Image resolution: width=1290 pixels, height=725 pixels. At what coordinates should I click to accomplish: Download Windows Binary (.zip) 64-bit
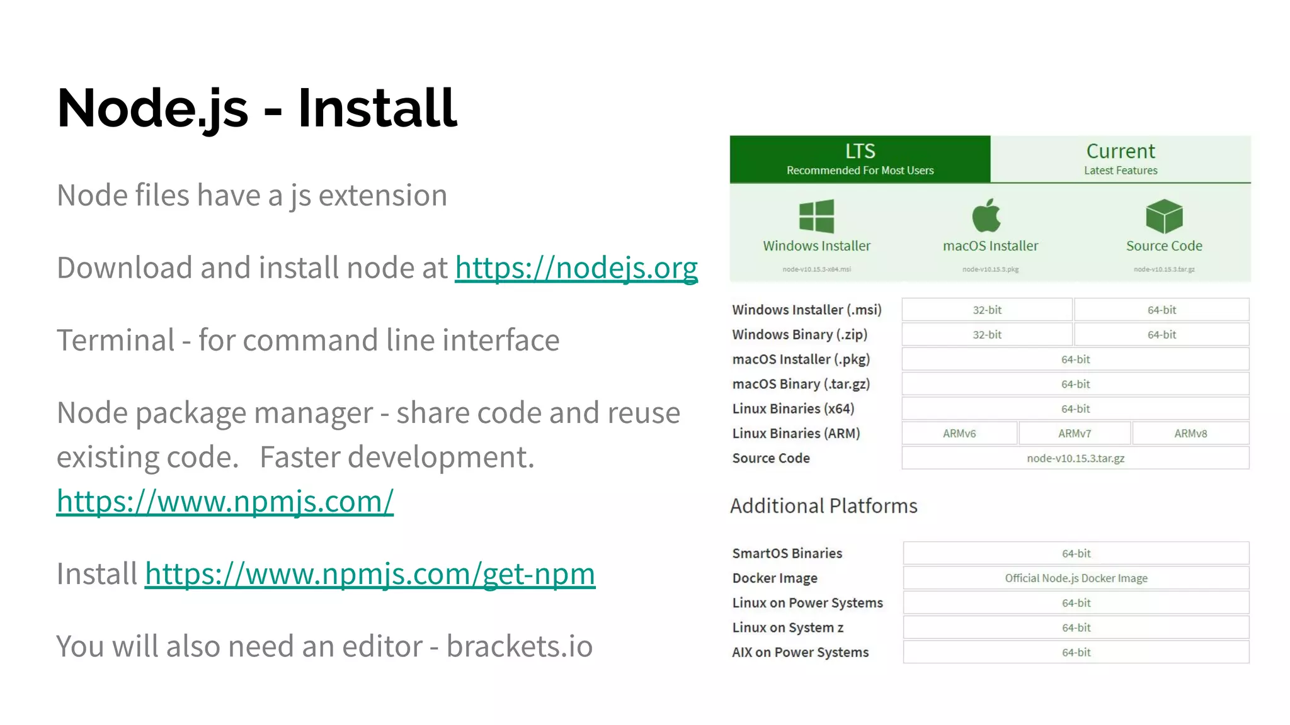click(1162, 335)
